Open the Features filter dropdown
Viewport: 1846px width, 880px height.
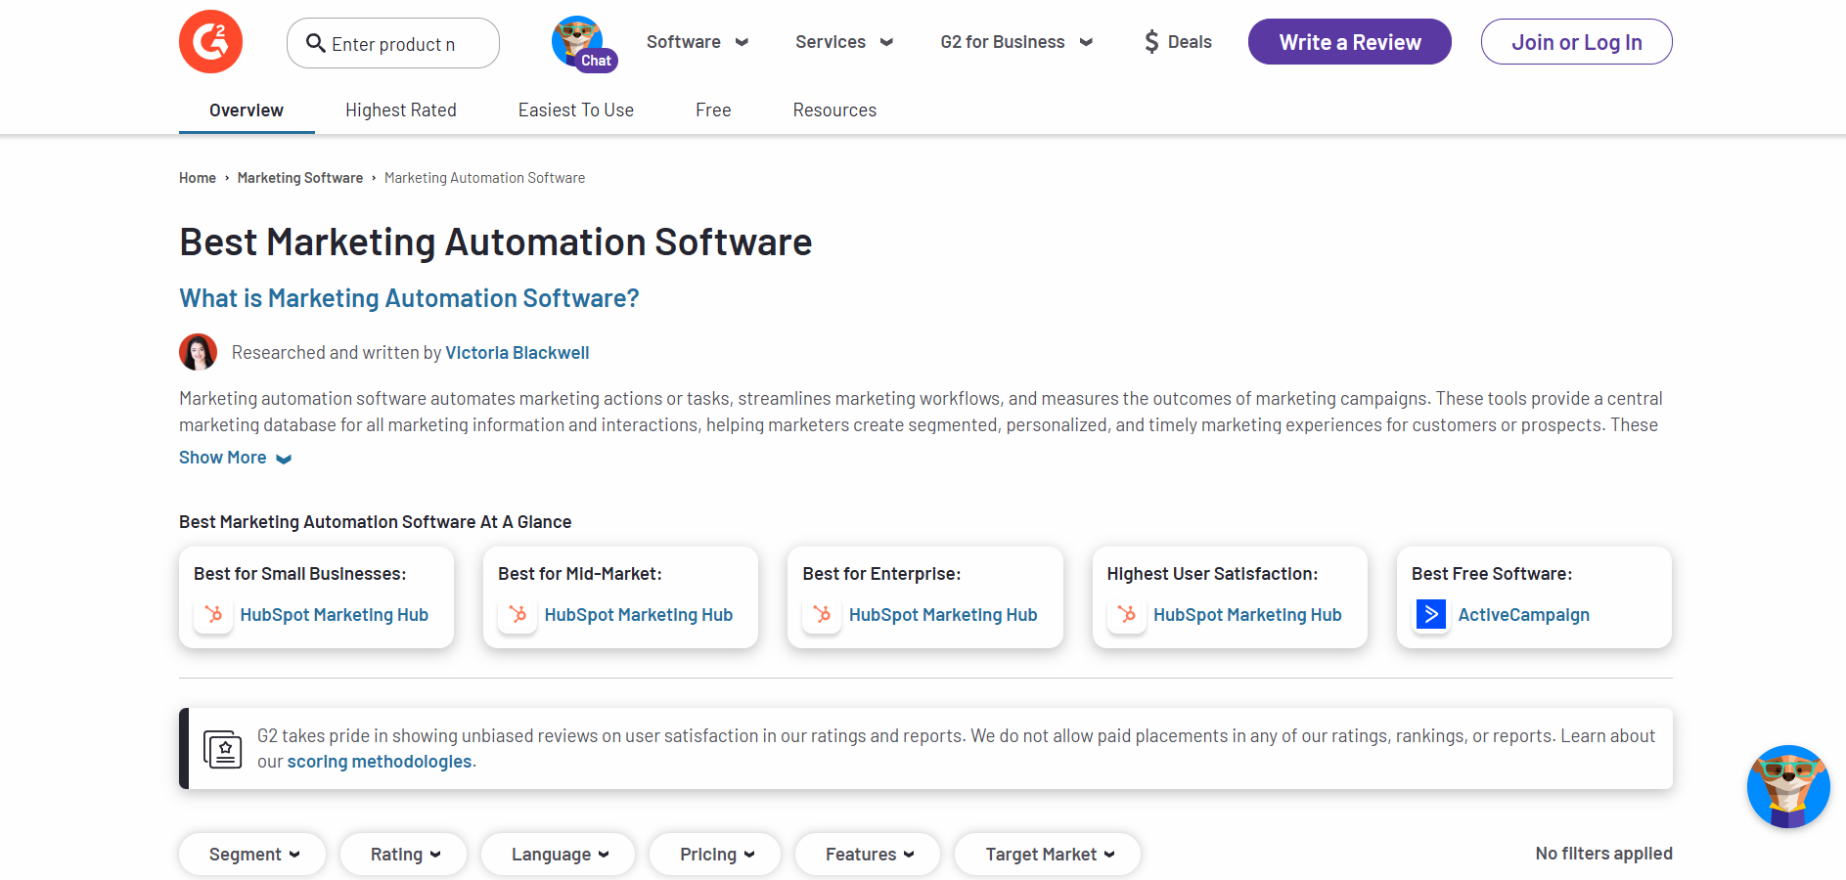(868, 855)
